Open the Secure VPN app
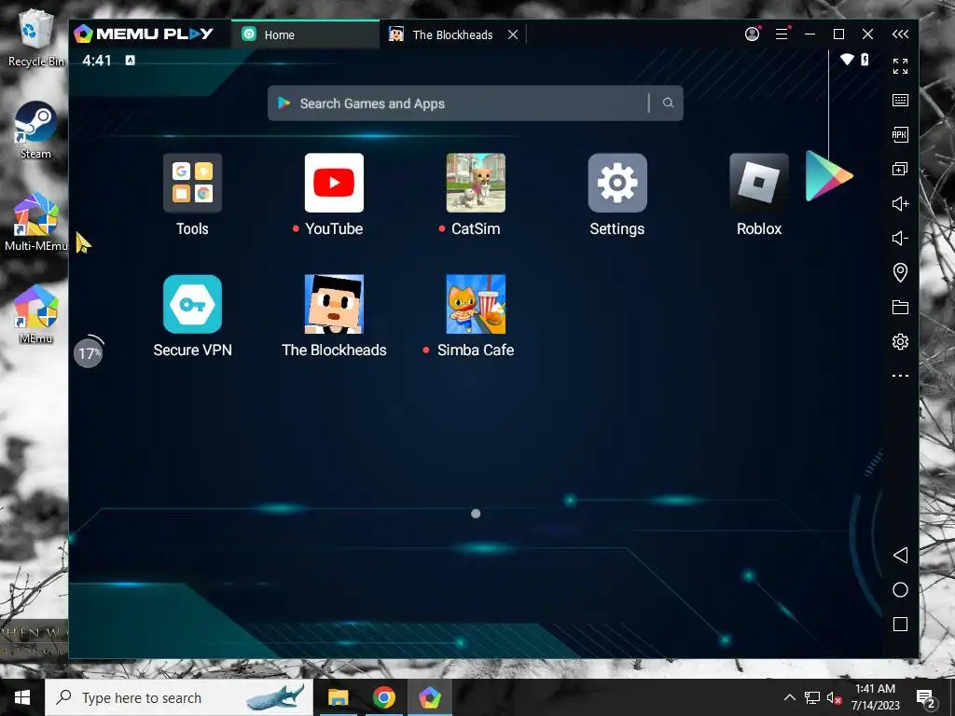 pyautogui.click(x=192, y=304)
